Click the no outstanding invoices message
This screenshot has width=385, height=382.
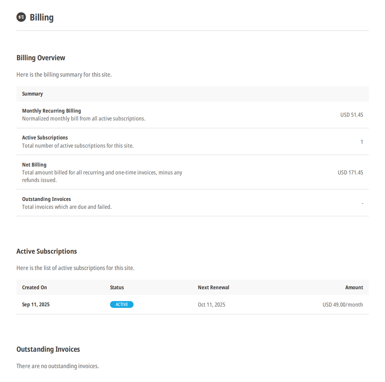[x=58, y=366]
